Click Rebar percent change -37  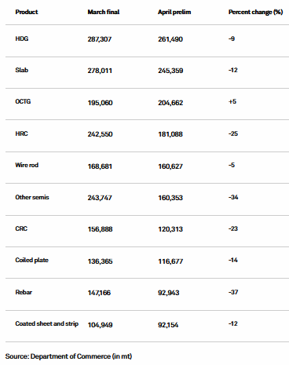click(233, 292)
